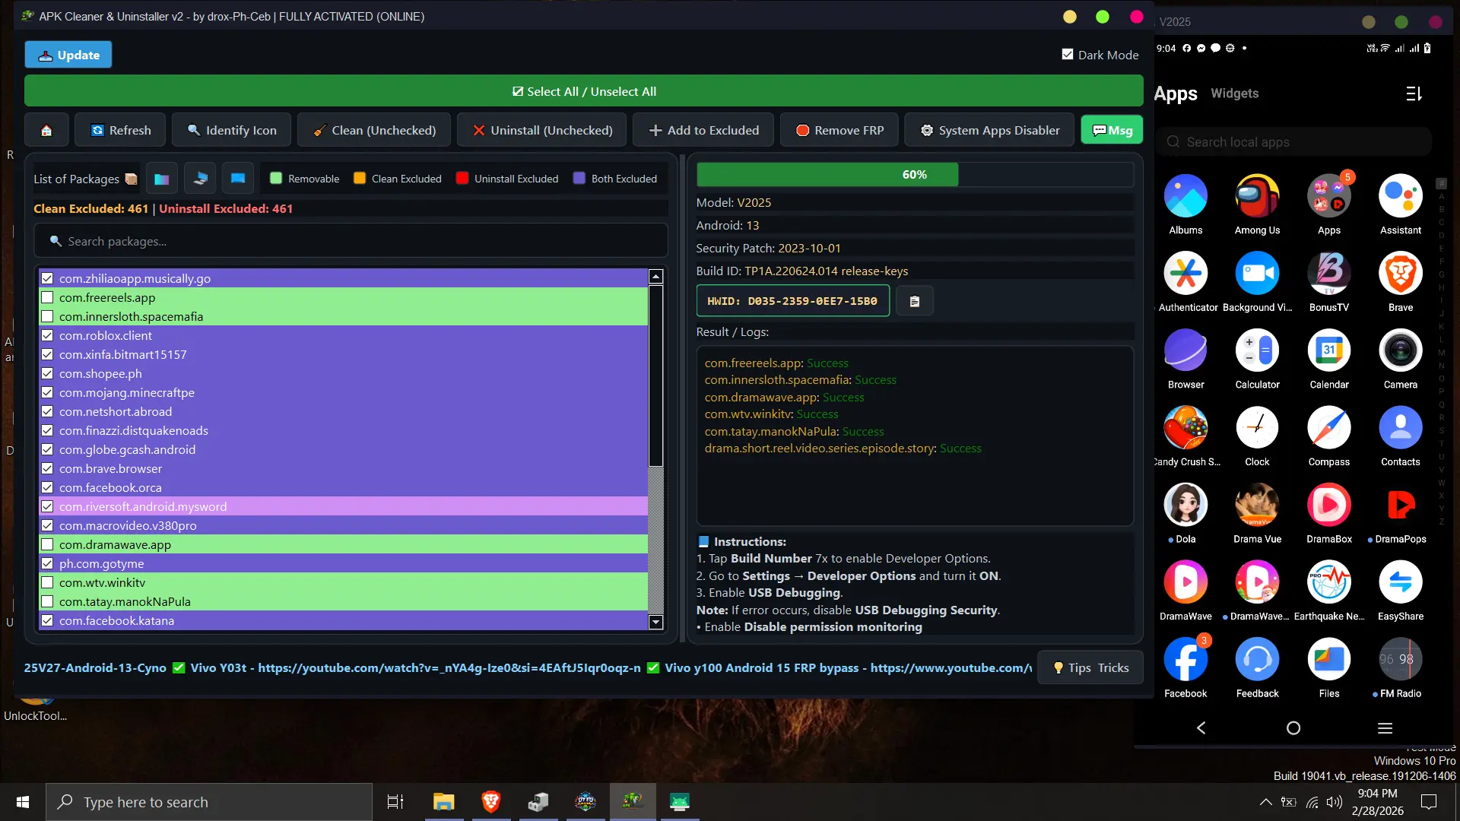This screenshot has width=1460, height=821.
Task: Click the Uninstall Excluded red swatch
Action: (x=462, y=178)
